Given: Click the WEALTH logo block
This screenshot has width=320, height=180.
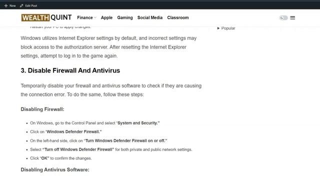Looking at the screenshot, I should coord(35,17).
